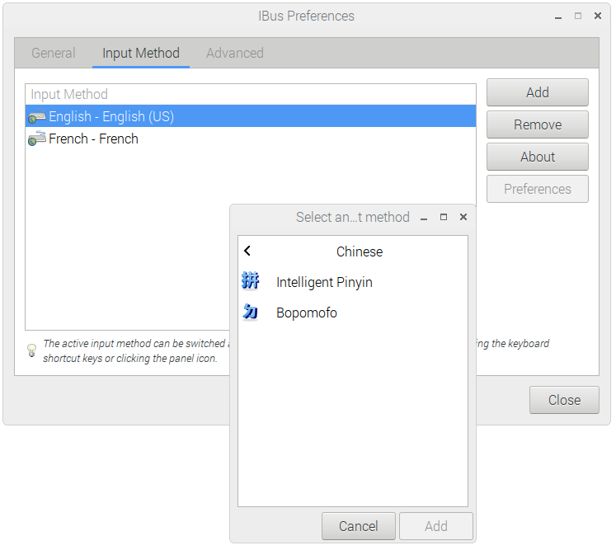Click the Close button
This screenshot has height=550, width=616.
[564, 400]
